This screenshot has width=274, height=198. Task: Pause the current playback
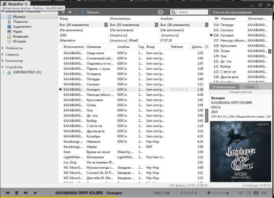point(16,193)
